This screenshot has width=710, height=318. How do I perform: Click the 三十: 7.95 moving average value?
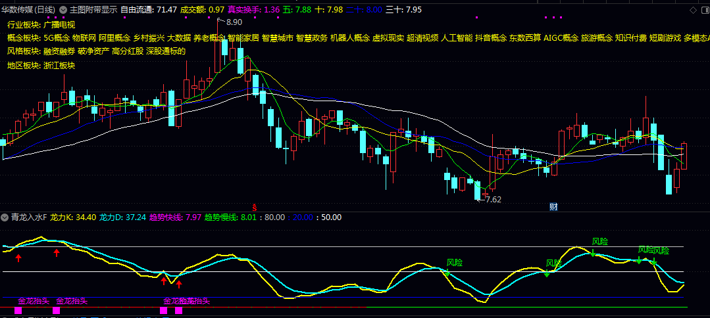(x=404, y=9)
